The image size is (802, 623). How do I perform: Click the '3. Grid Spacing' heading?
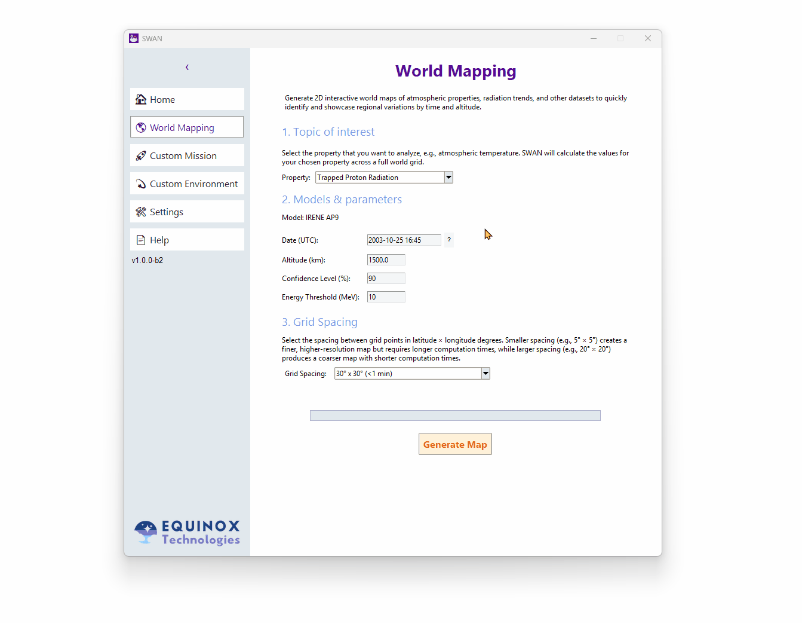pyautogui.click(x=320, y=322)
